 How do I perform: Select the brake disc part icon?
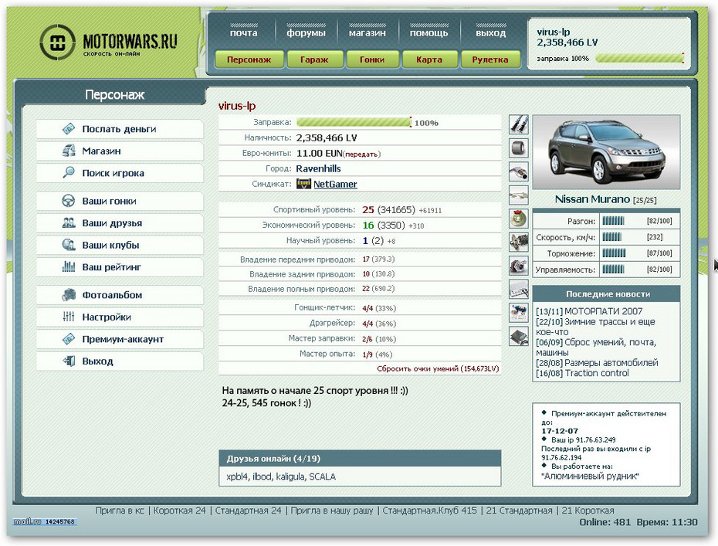coord(519,219)
